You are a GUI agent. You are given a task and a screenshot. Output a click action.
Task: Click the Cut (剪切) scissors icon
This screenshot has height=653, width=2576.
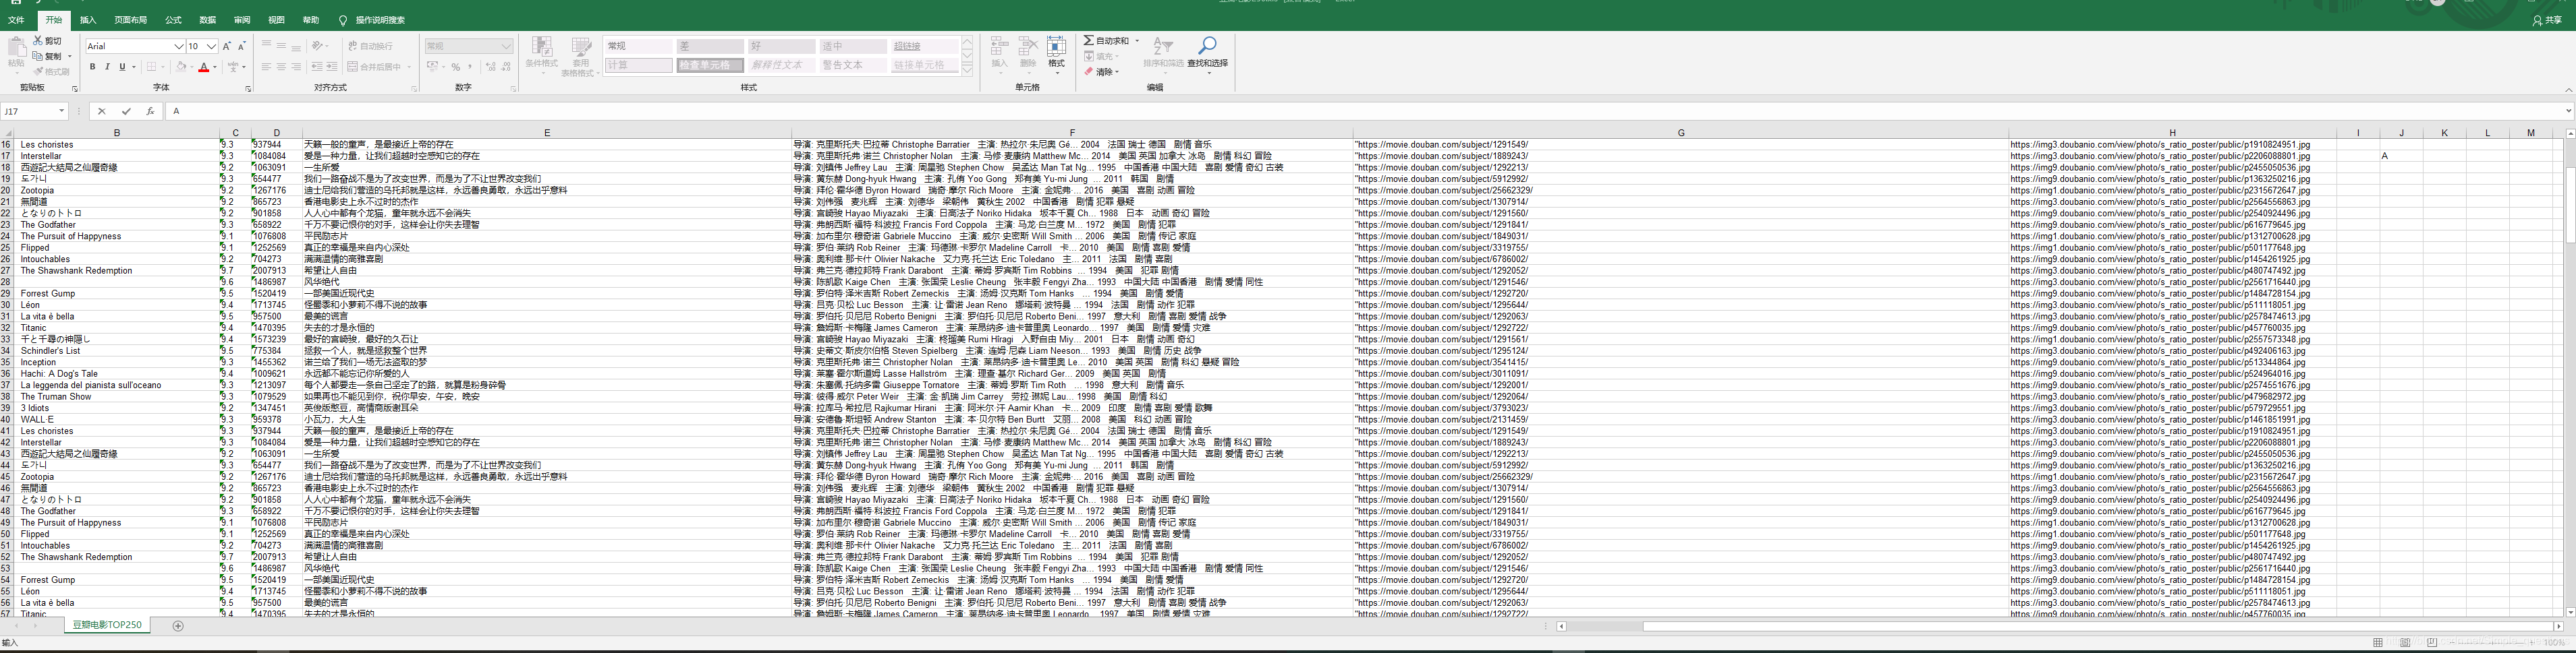(x=38, y=41)
